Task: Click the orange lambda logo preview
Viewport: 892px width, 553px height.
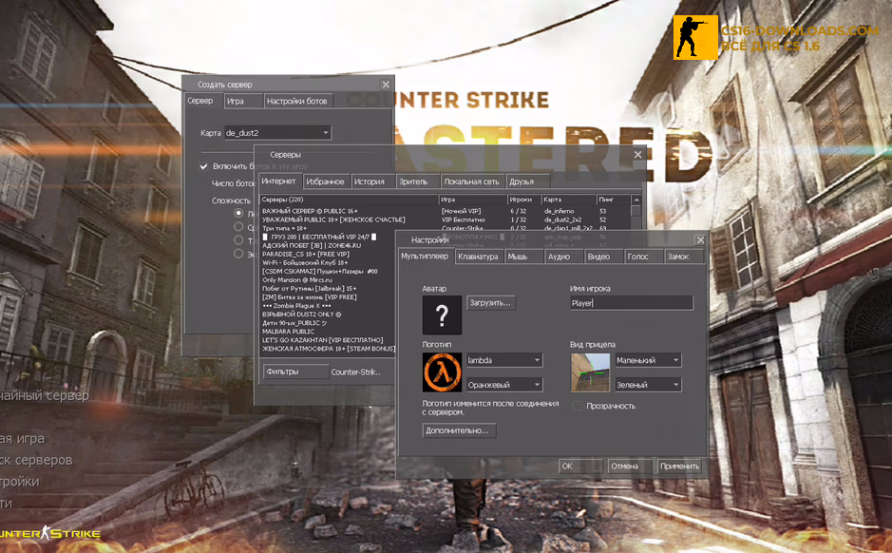Action: [442, 372]
